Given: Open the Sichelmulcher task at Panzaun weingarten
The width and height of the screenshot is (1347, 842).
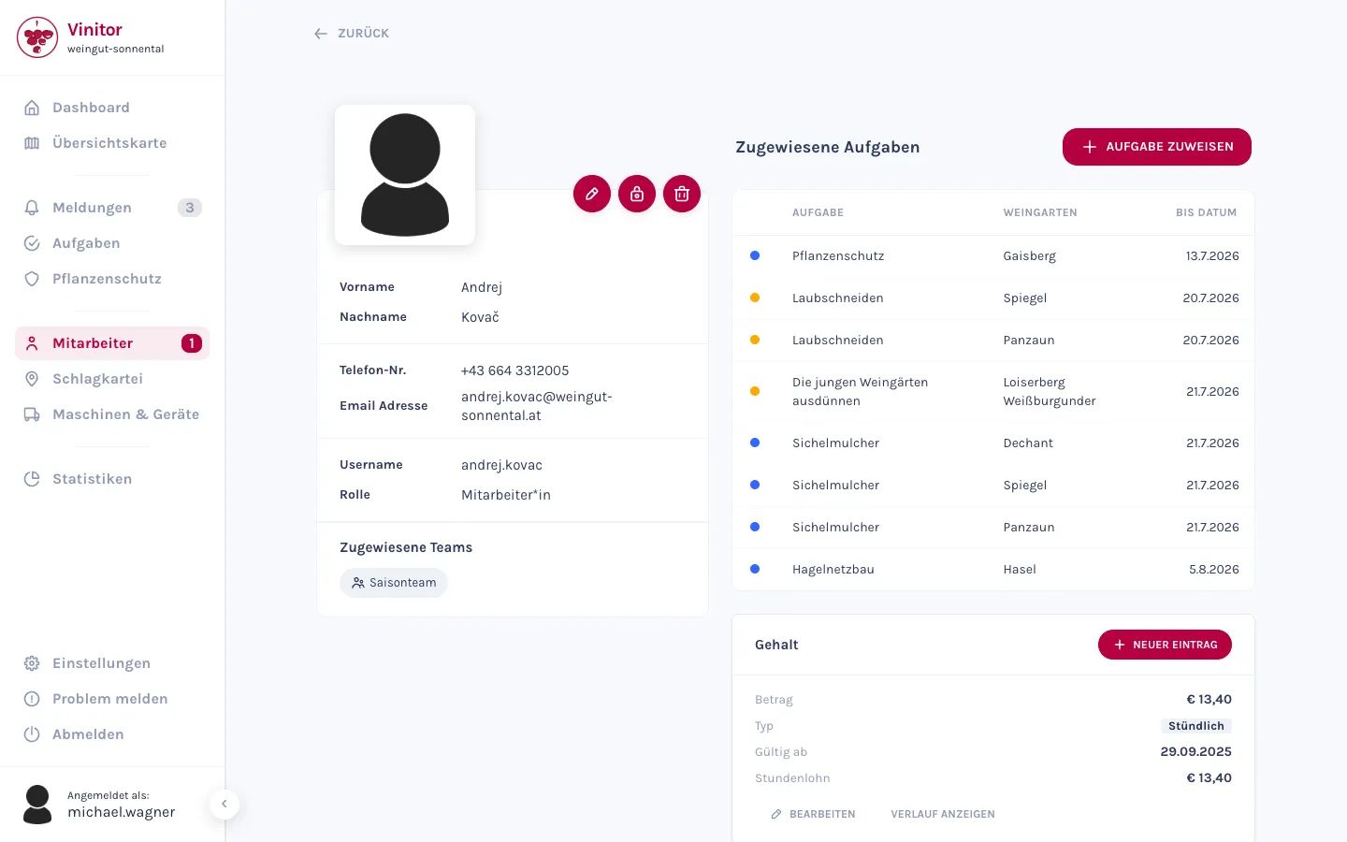Looking at the screenshot, I should click(x=993, y=528).
